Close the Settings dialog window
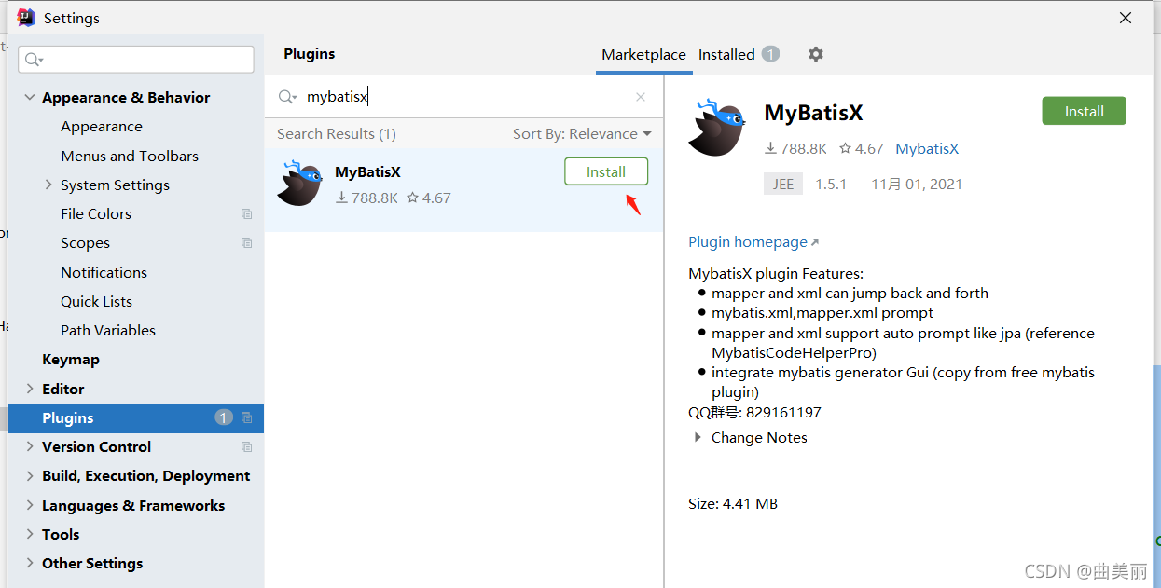 point(1126,18)
